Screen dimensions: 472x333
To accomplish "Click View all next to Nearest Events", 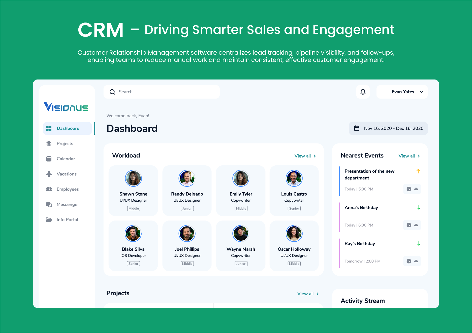I will [407, 156].
